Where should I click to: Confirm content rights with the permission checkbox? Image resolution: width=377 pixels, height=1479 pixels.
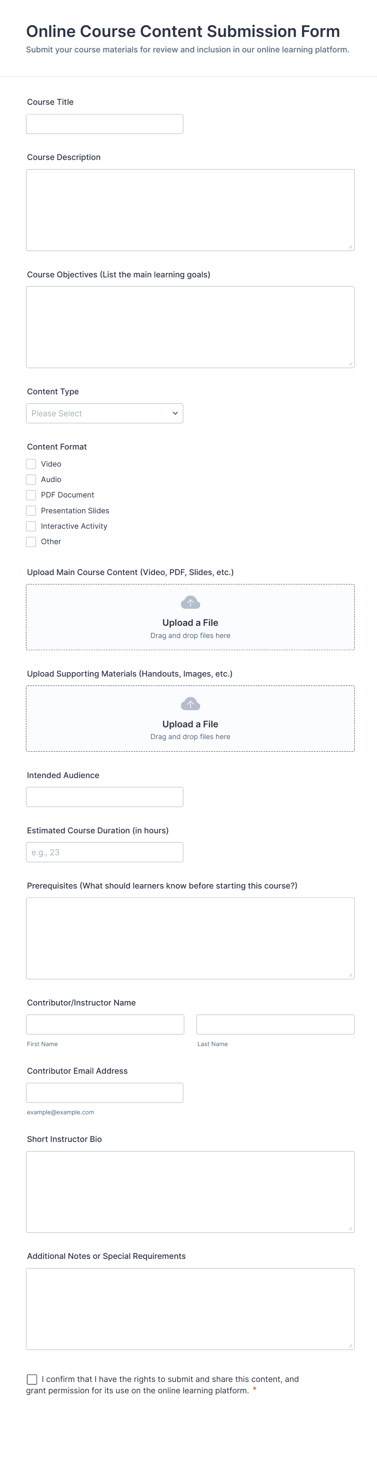pyautogui.click(x=32, y=1379)
